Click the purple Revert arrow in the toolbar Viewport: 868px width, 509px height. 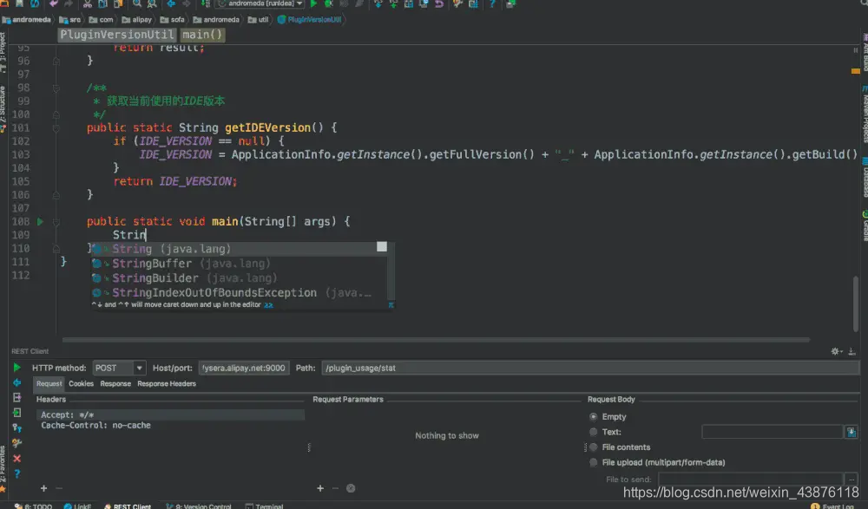pos(439,3)
